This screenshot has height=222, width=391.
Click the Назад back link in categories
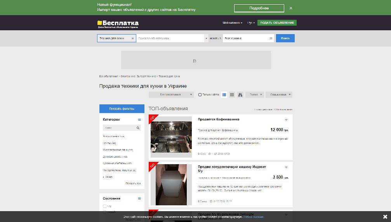click(x=108, y=177)
